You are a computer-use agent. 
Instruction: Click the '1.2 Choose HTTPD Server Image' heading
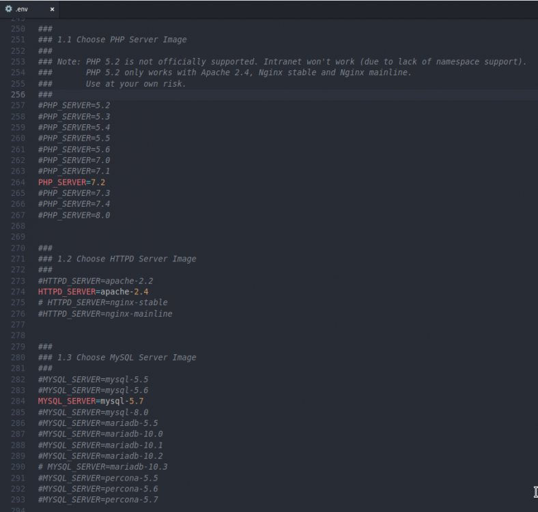[x=126, y=259]
